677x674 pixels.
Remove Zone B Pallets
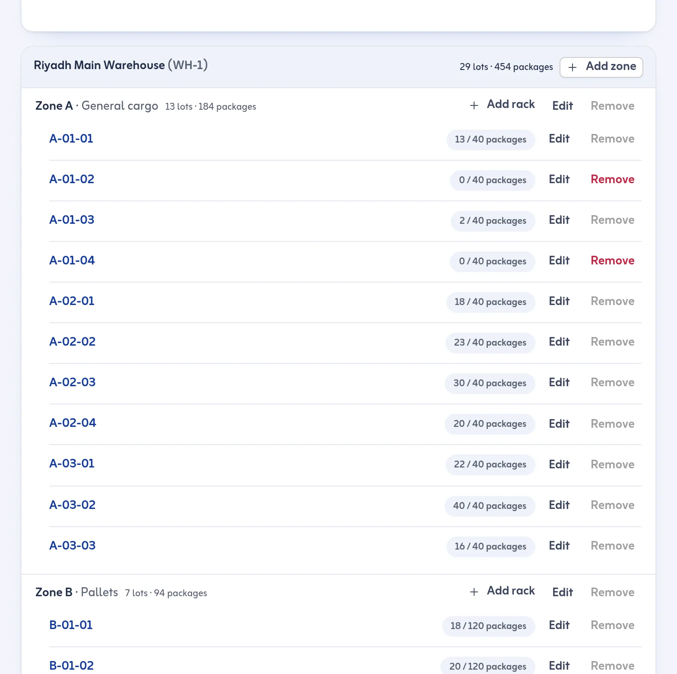(613, 592)
